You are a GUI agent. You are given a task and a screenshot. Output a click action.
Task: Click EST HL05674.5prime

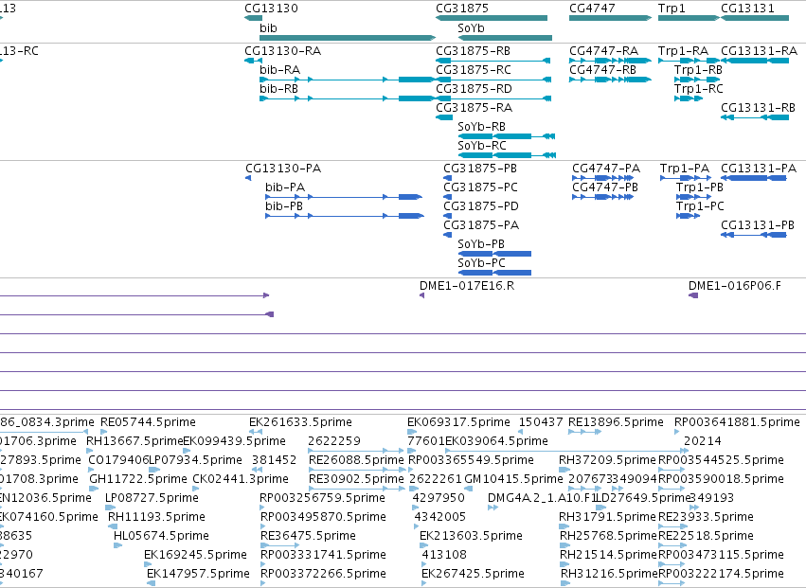118,545
